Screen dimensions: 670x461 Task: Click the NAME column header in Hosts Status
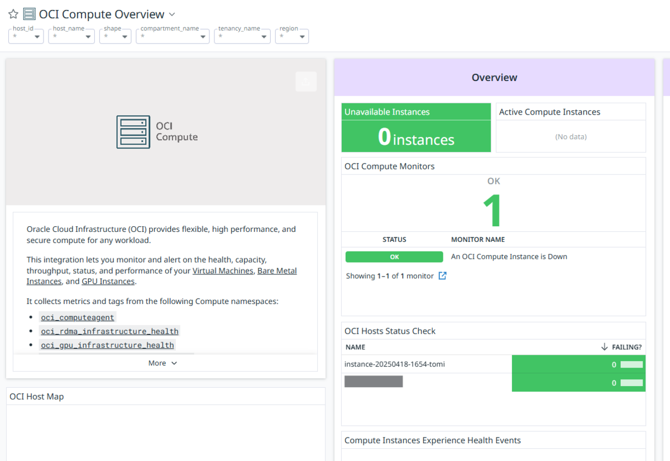[355, 347]
